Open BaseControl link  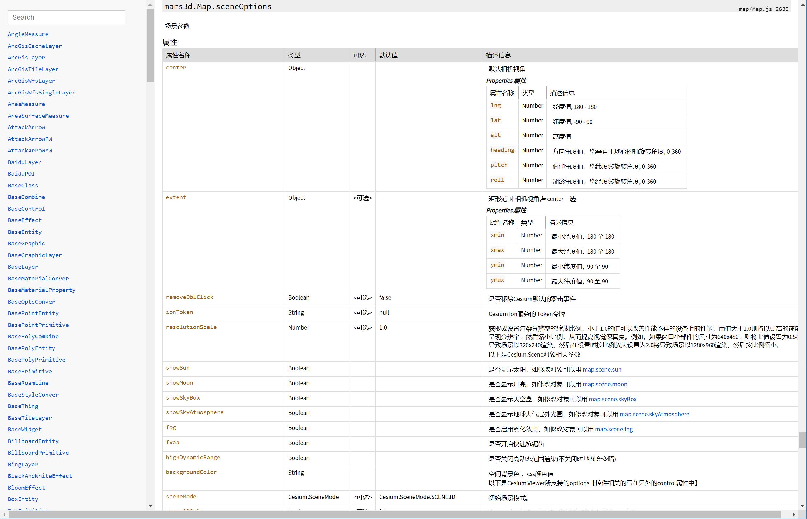pyautogui.click(x=26, y=209)
